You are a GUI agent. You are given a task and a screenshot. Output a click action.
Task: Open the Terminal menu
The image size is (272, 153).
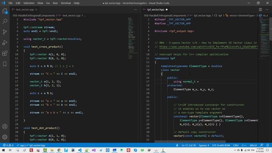click(65, 3)
